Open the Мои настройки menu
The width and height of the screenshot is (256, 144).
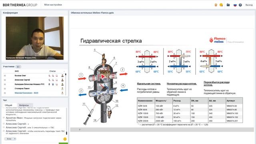pyautogui.click(x=53, y=5)
